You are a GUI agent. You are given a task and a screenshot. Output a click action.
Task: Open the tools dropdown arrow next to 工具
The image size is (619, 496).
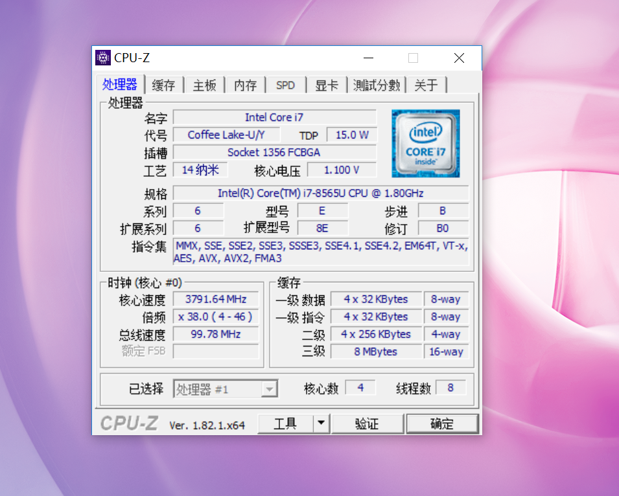(x=321, y=424)
